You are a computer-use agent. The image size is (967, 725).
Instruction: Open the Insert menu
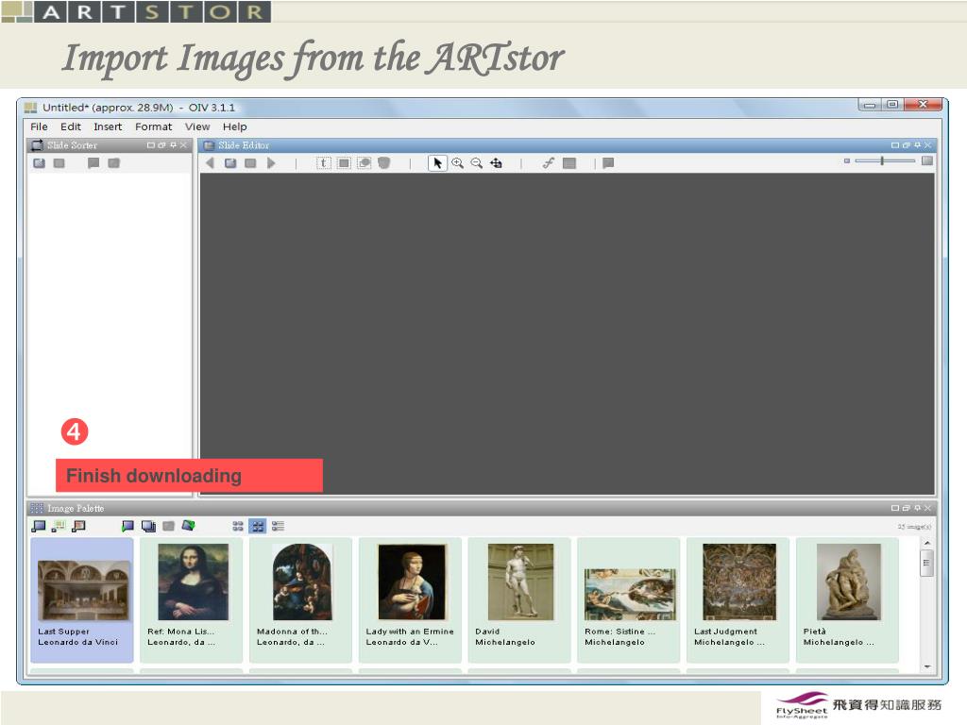108,126
